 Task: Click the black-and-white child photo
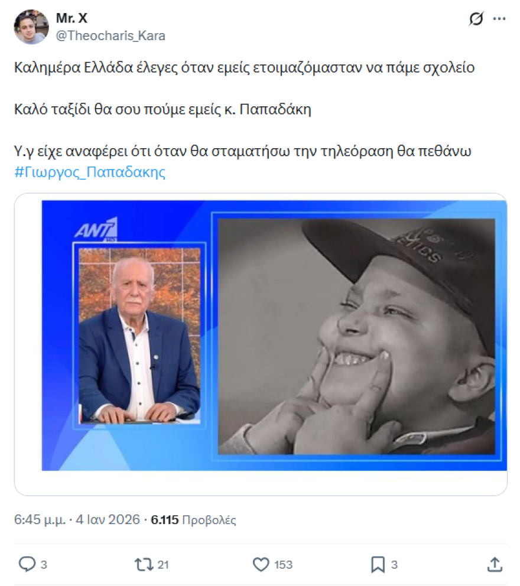(x=356, y=336)
